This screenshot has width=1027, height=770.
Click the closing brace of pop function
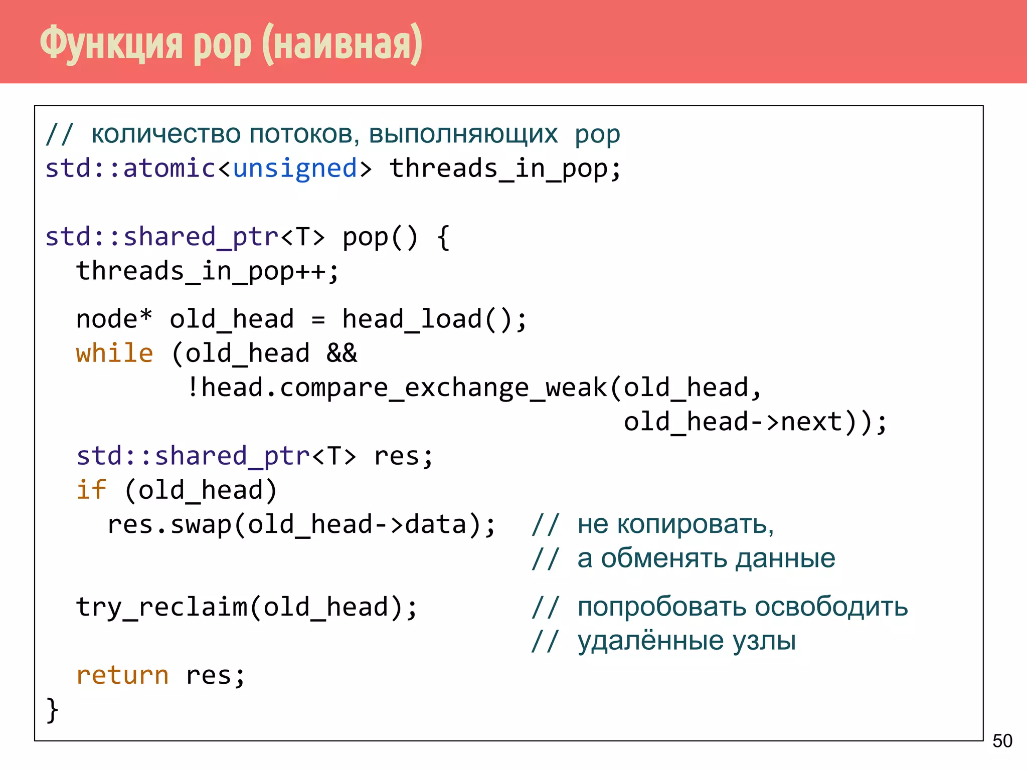point(52,710)
